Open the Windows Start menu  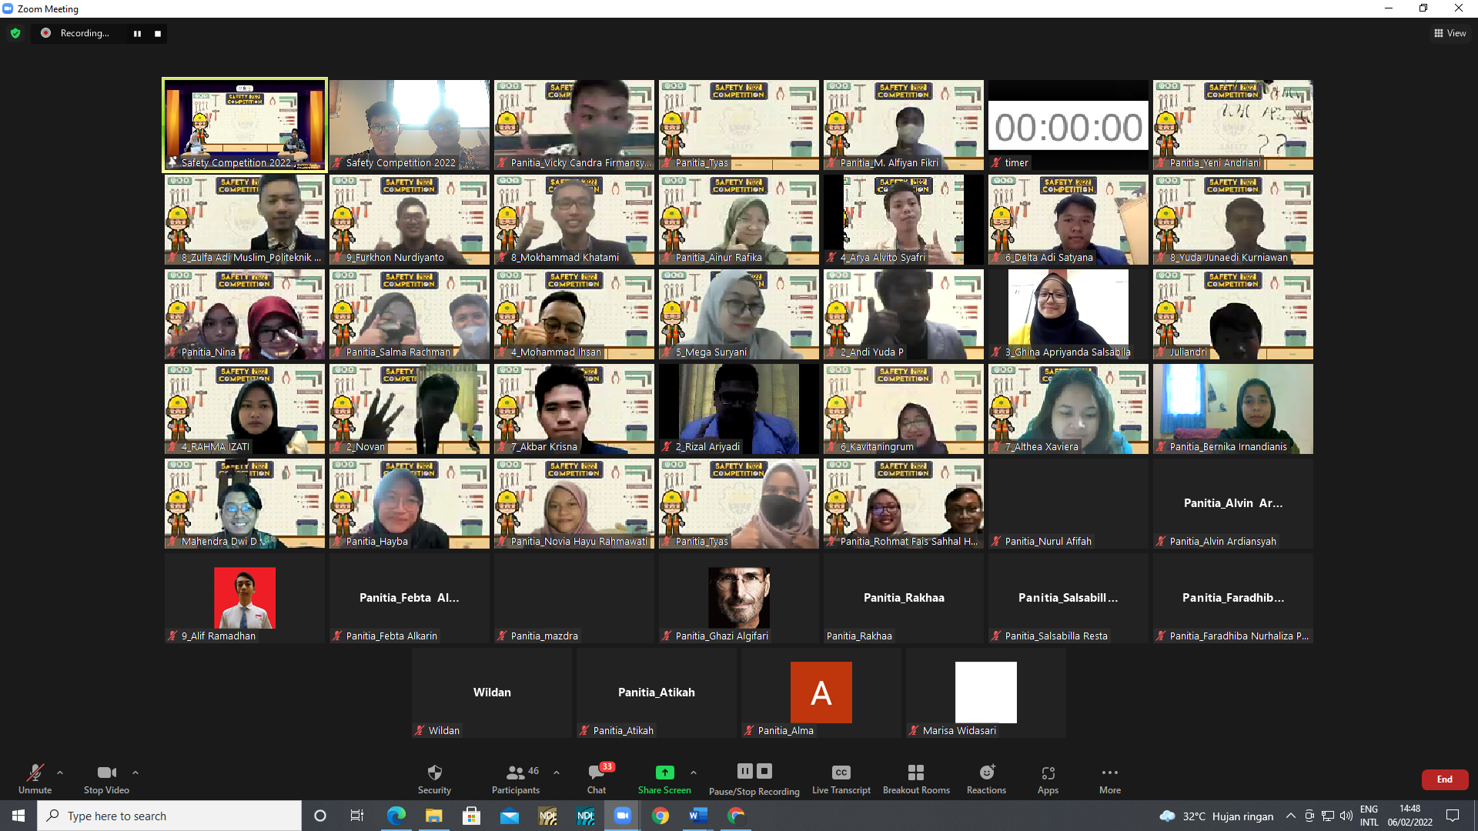click(x=18, y=816)
